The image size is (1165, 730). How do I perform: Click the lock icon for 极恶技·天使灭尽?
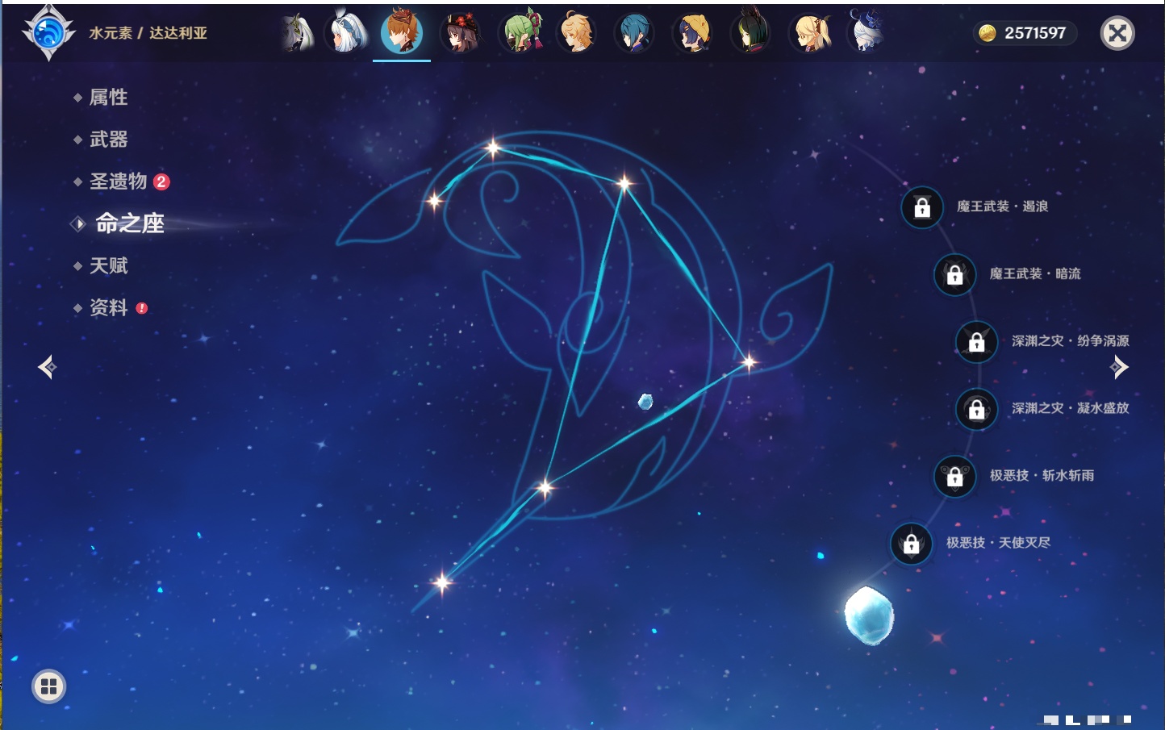click(x=912, y=544)
